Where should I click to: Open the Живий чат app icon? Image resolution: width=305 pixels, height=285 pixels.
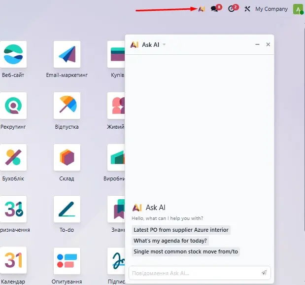[116, 106]
